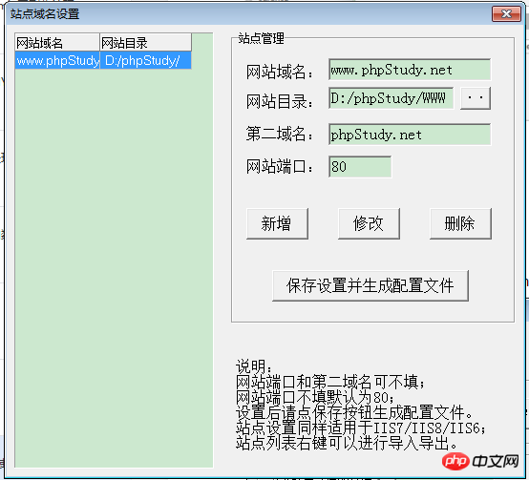This screenshot has height=480, width=529.
Task: Click the 修改 button
Action: (369, 224)
